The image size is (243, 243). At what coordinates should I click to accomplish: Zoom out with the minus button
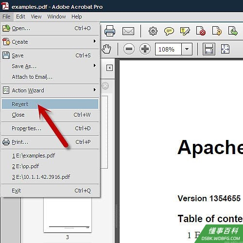pos(129,49)
